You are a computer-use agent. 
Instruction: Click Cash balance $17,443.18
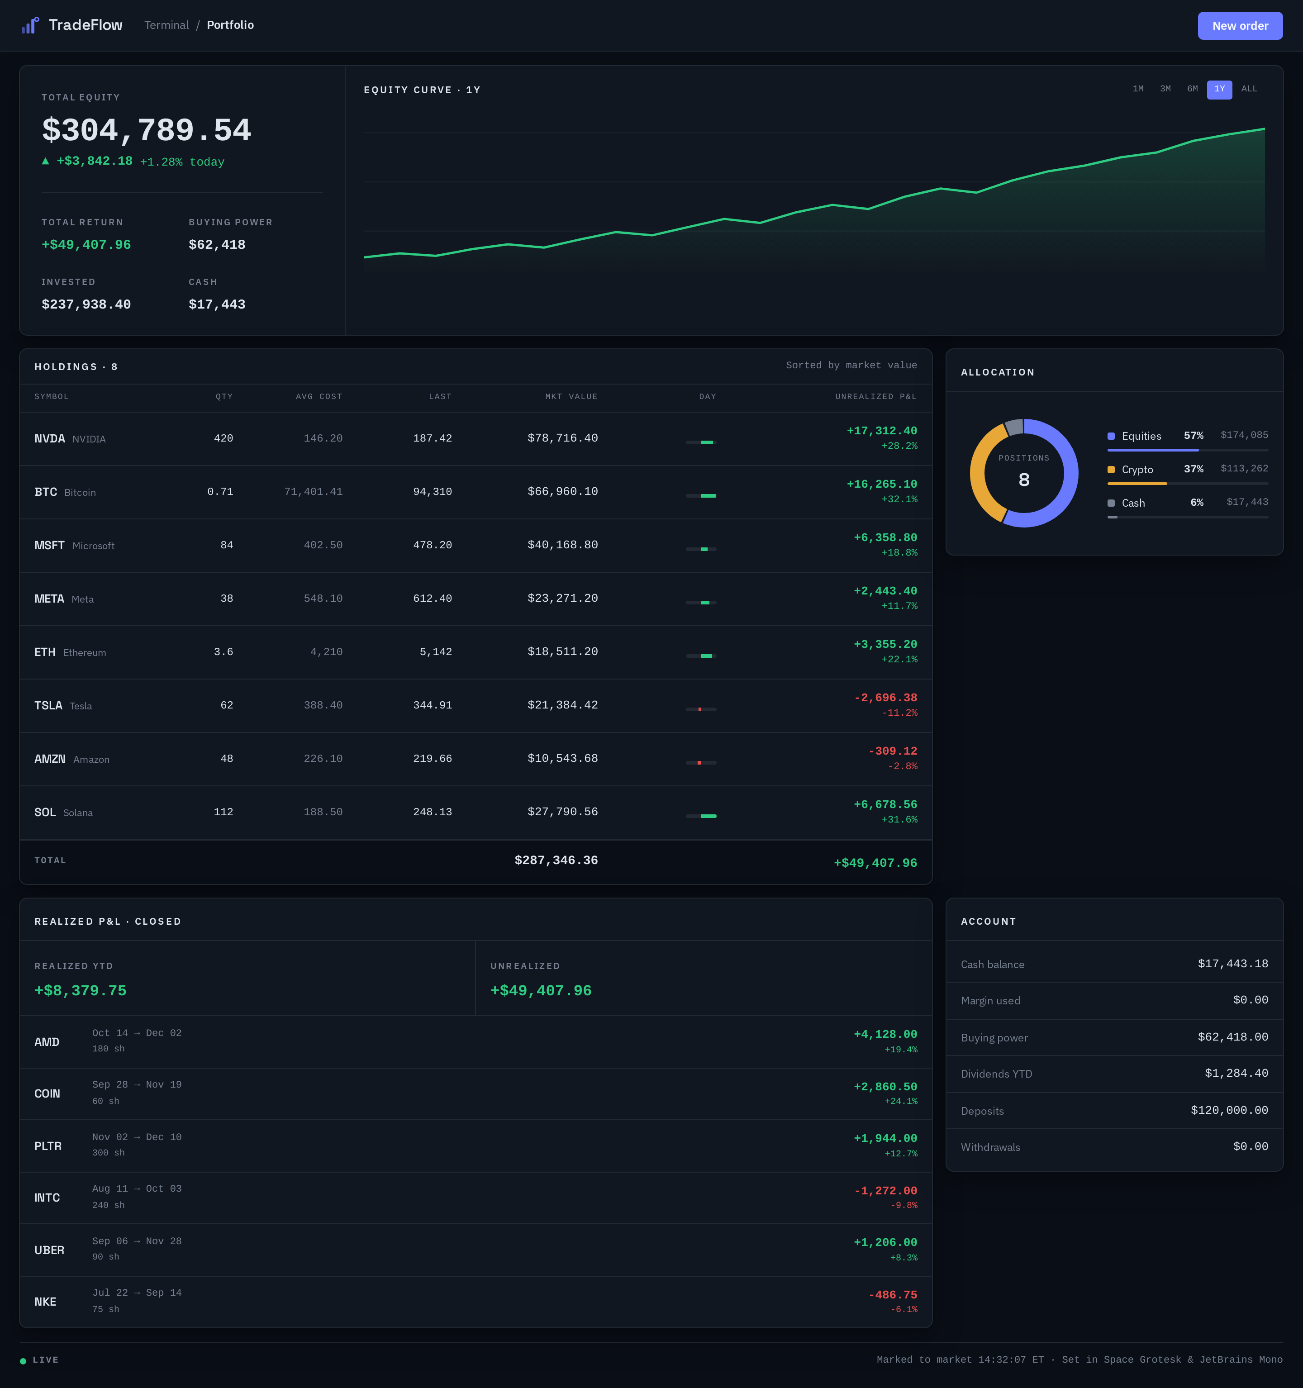coord(1233,964)
